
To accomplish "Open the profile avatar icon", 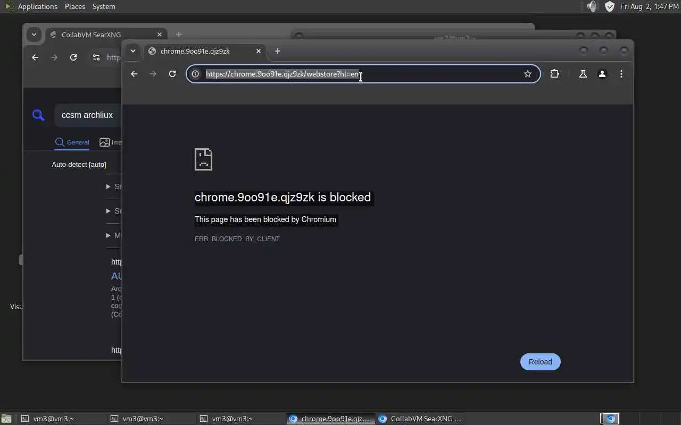I will click(x=602, y=74).
